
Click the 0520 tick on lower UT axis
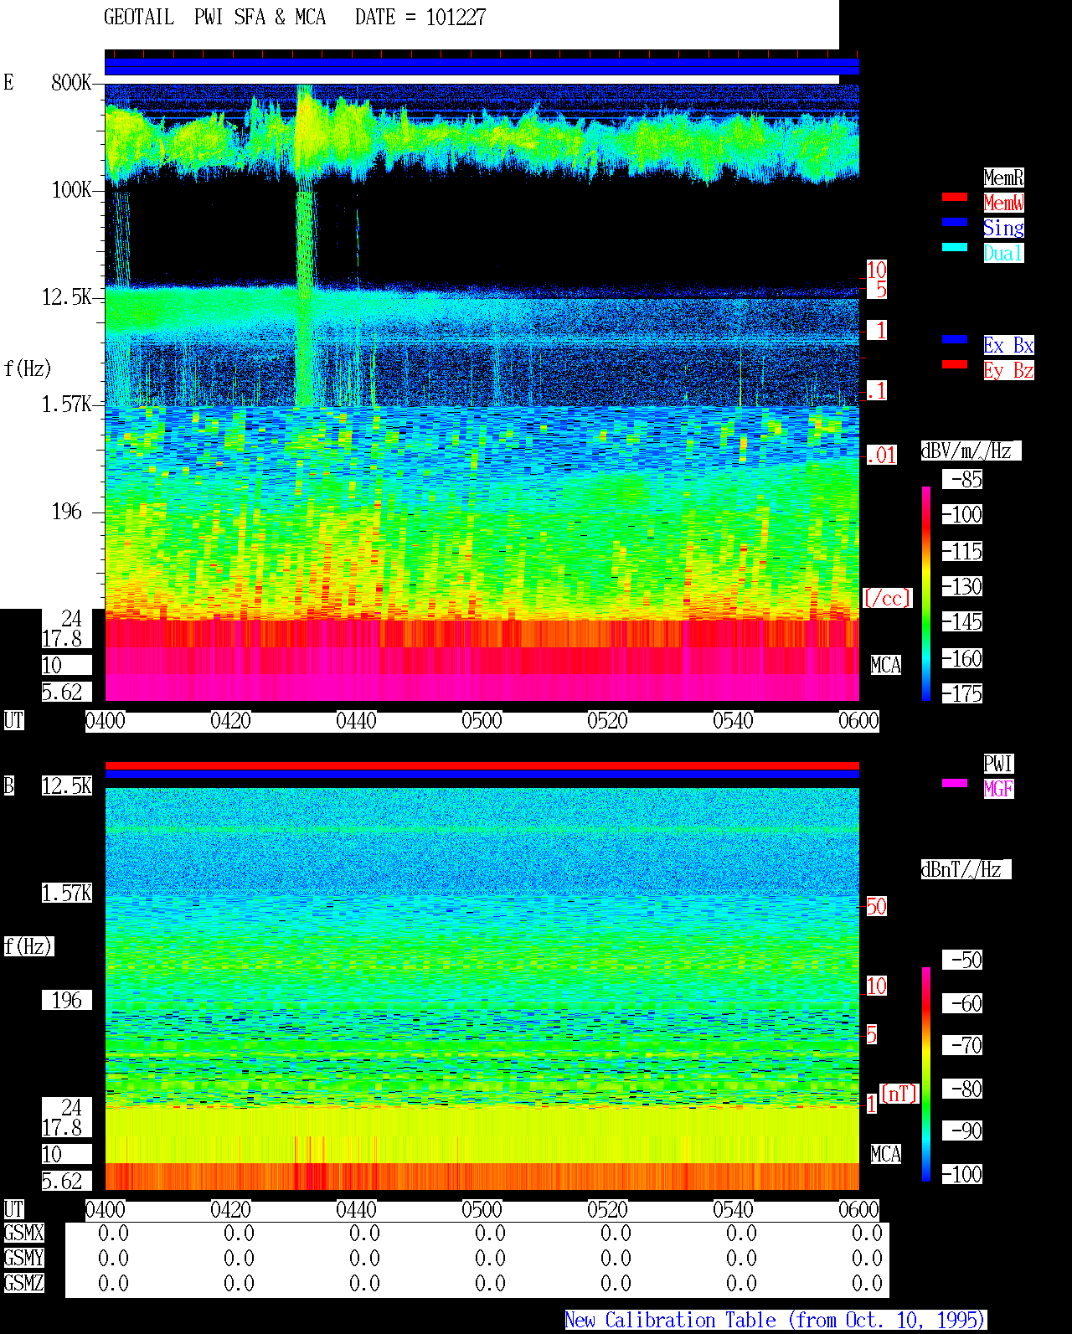coord(607,1210)
